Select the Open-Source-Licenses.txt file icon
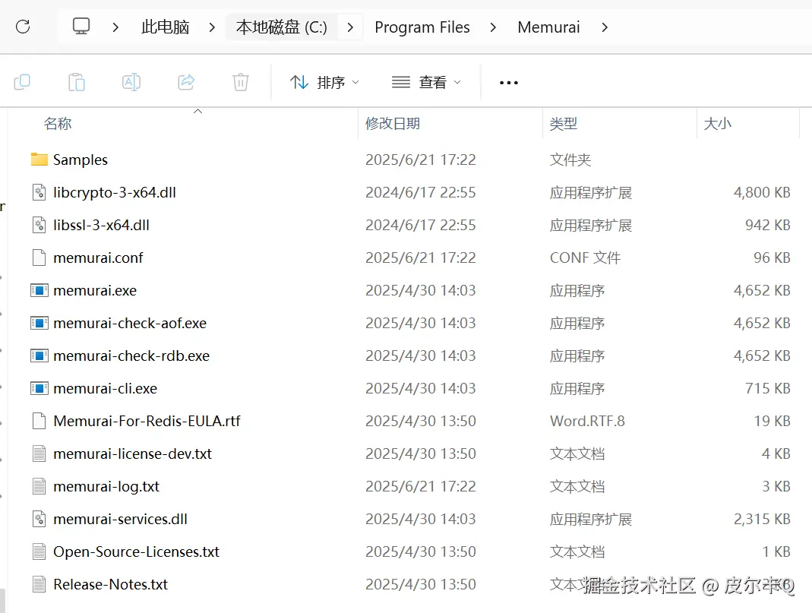Viewport: 812px width, 613px height. 39,551
